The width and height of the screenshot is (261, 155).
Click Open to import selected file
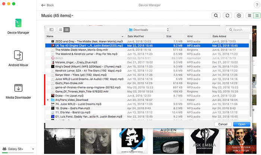[x=242, y=124]
